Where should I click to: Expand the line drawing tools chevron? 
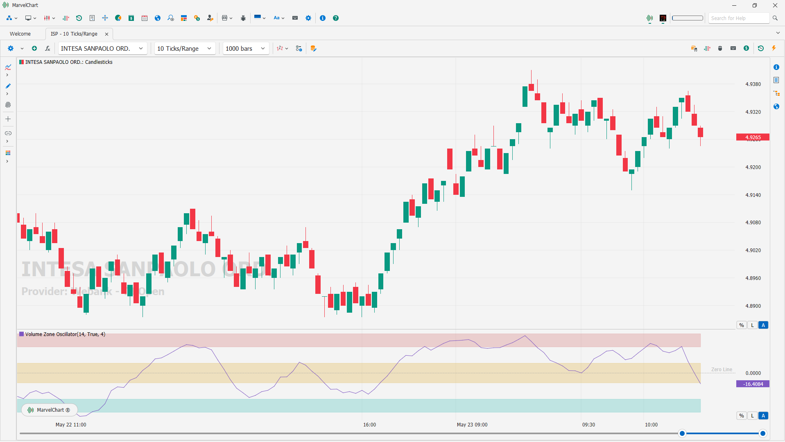coord(7,75)
